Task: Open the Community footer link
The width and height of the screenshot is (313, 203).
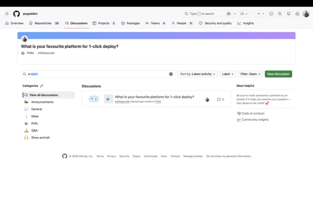Action: [151, 157]
